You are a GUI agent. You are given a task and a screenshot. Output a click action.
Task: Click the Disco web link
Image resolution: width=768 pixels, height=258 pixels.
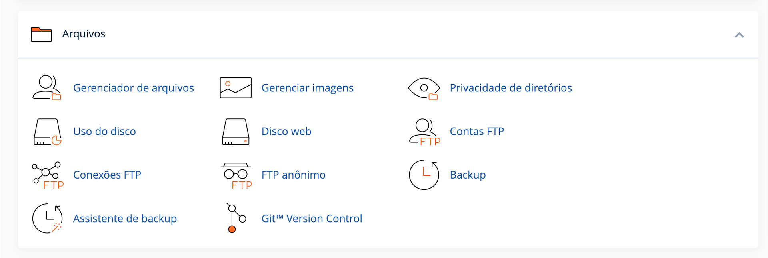tap(286, 131)
